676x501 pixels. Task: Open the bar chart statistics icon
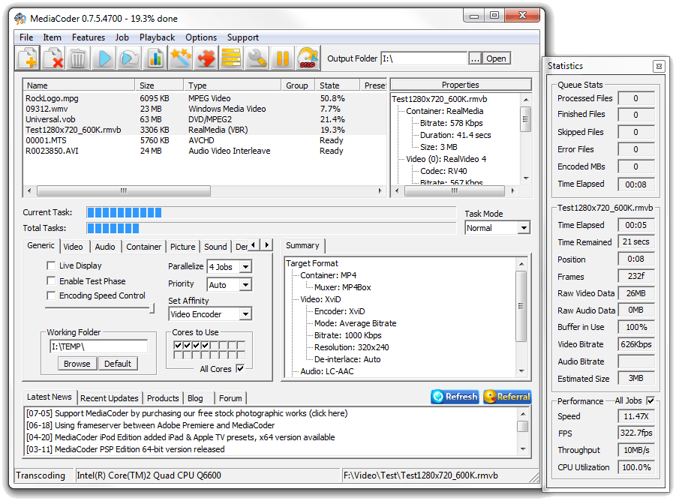point(155,58)
